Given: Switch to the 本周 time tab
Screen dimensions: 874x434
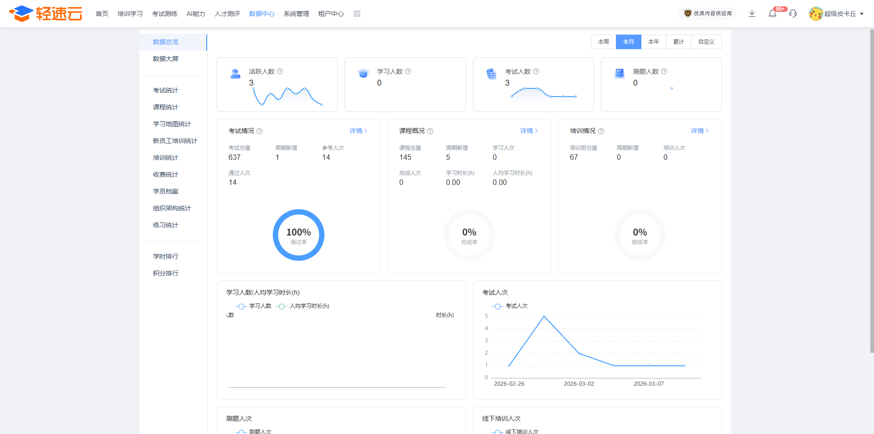Looking at the screenshot, I should coord(604,42).
